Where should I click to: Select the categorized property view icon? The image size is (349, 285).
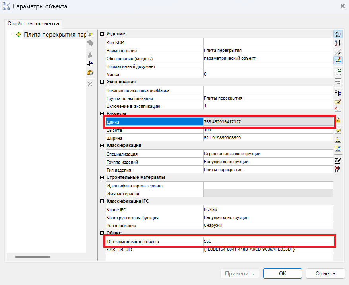338,34
